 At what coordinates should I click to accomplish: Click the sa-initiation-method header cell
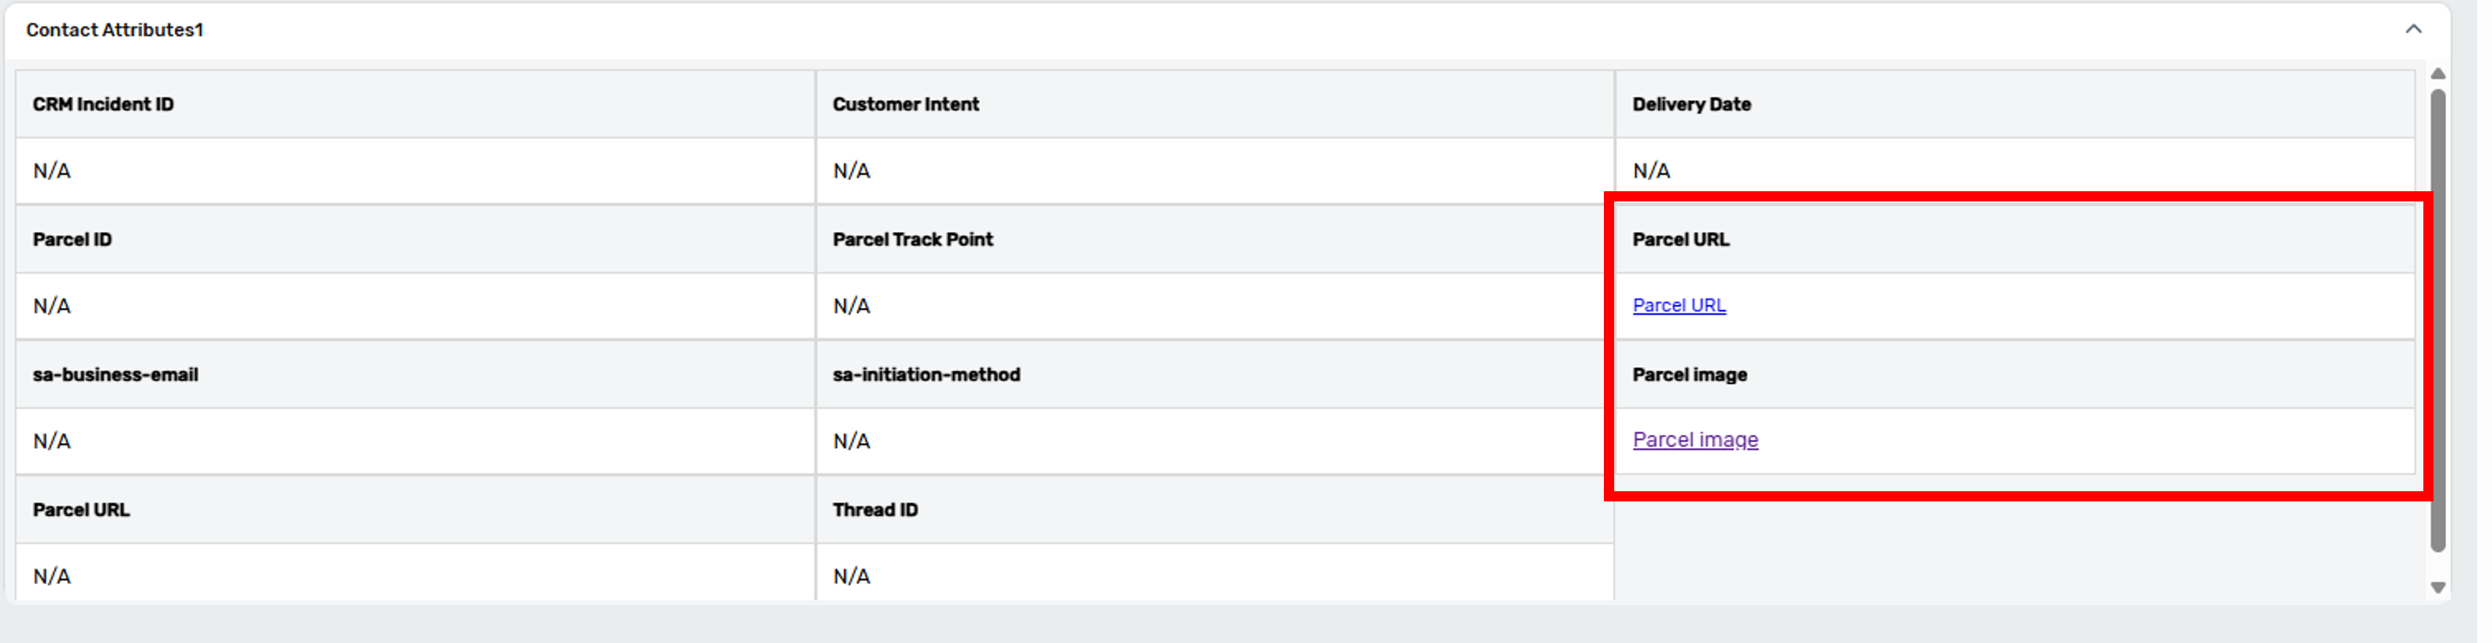pyautogui.click(x=926, y=375)
